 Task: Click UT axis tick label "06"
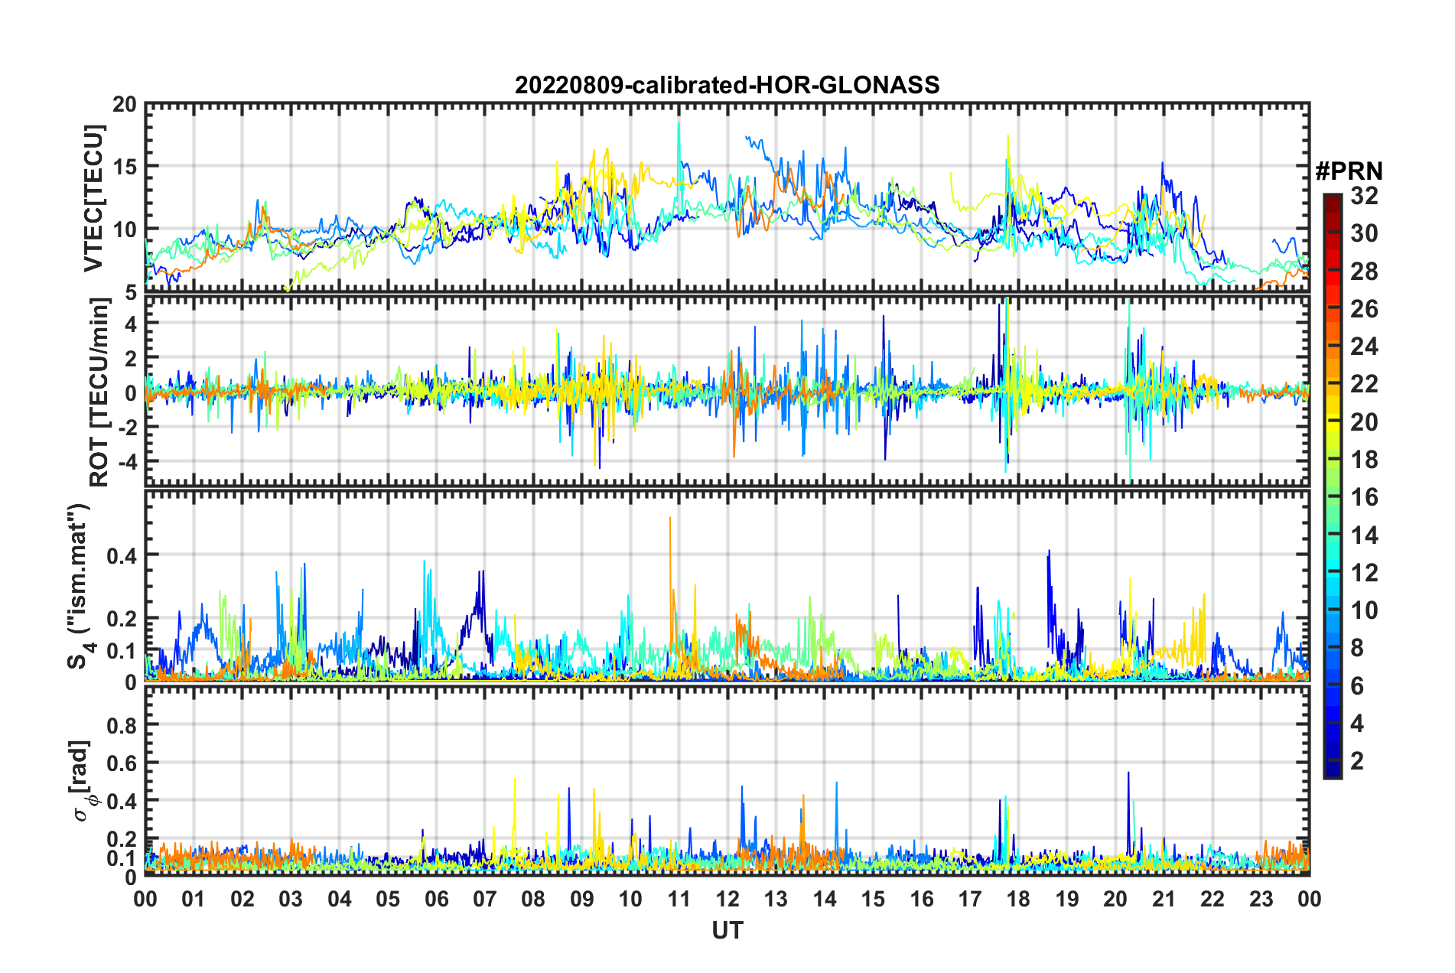(x=437, y=899)
